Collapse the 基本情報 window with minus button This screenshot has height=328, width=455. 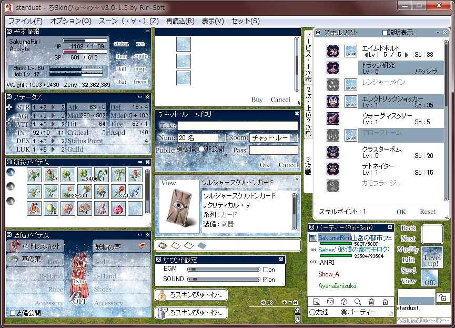tap(147, 31)
